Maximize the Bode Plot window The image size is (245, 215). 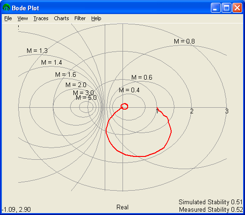(x=226, y=7)
